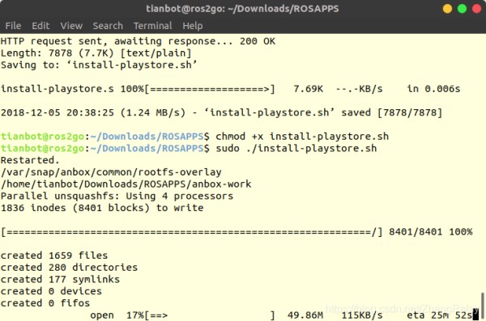Click the terminal scrollbar handle

(x=483, y=305)
